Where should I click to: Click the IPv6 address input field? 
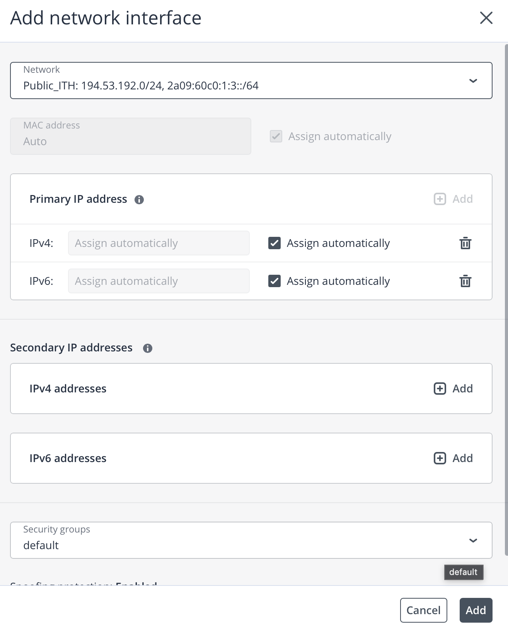click(159, 281)
